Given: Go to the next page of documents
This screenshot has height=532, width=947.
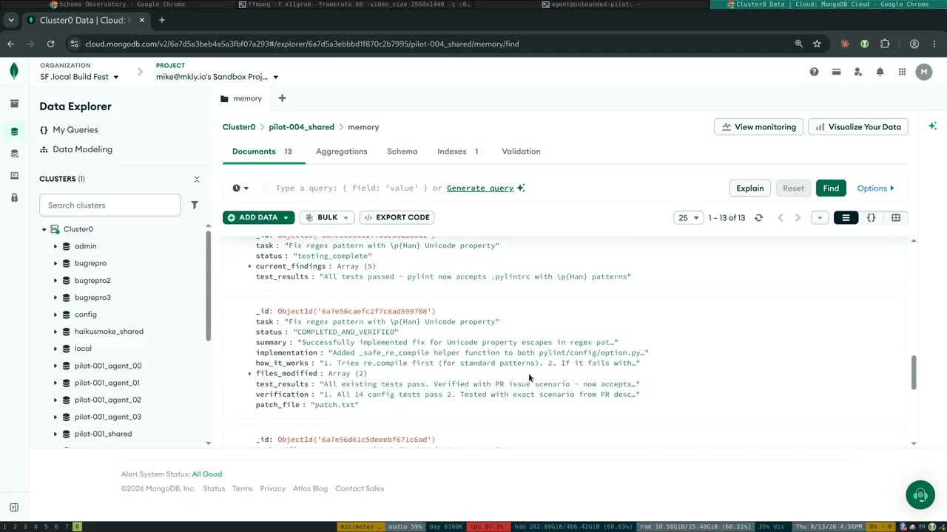Looking at the screenshot, I should point(798,218).
